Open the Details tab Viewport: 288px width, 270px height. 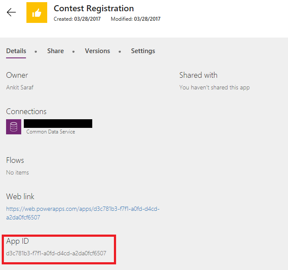(x=16, y=51)
